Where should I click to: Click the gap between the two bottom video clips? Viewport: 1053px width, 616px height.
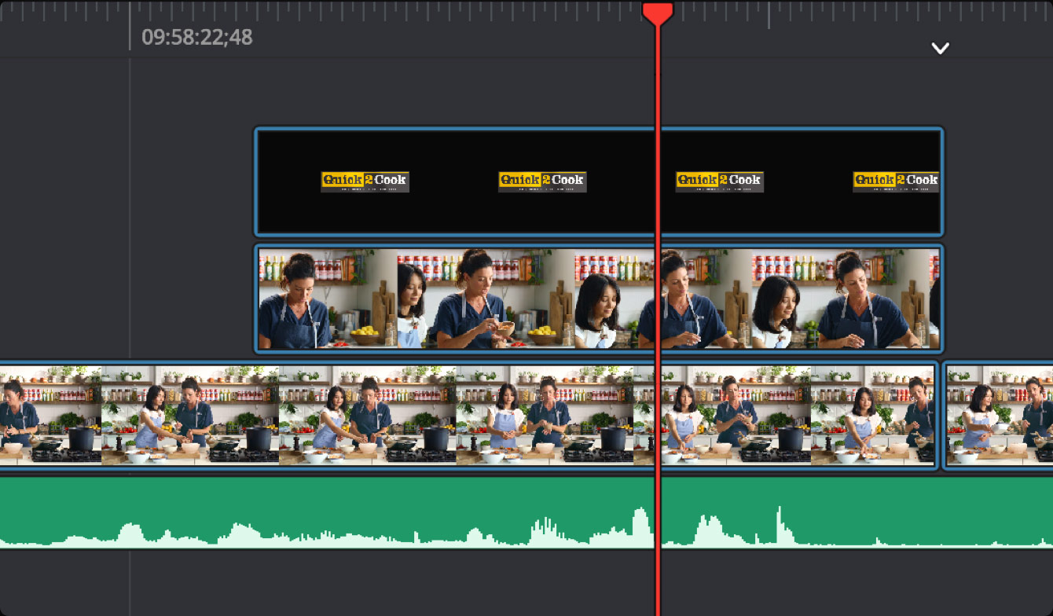click(943, 416)
